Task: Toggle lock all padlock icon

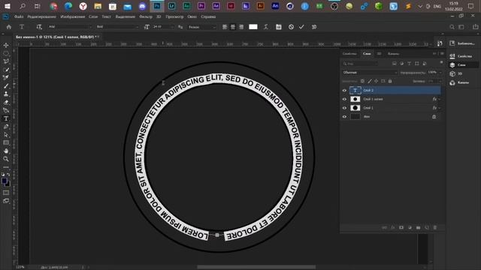Action: pyautogui.click(x=390, y=81)
